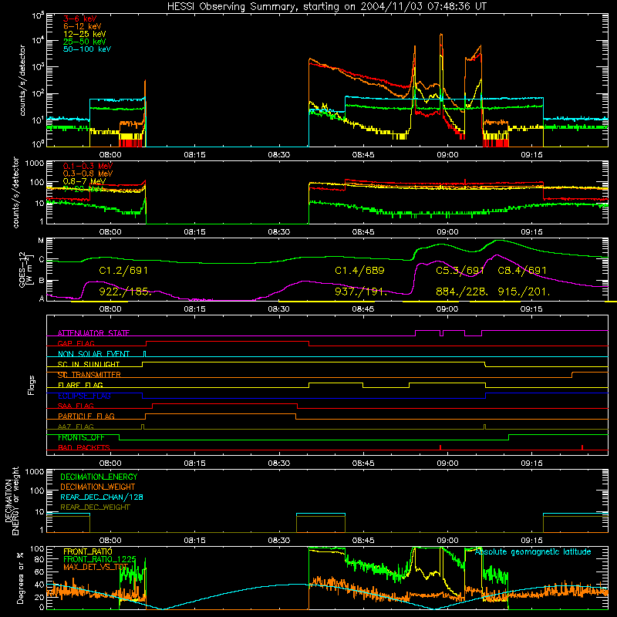Select the red '3-6 keV' legend label
Image resolution: width=617 pixels, height=617 pixels.
pyautogui.click(x=79, y=19)
